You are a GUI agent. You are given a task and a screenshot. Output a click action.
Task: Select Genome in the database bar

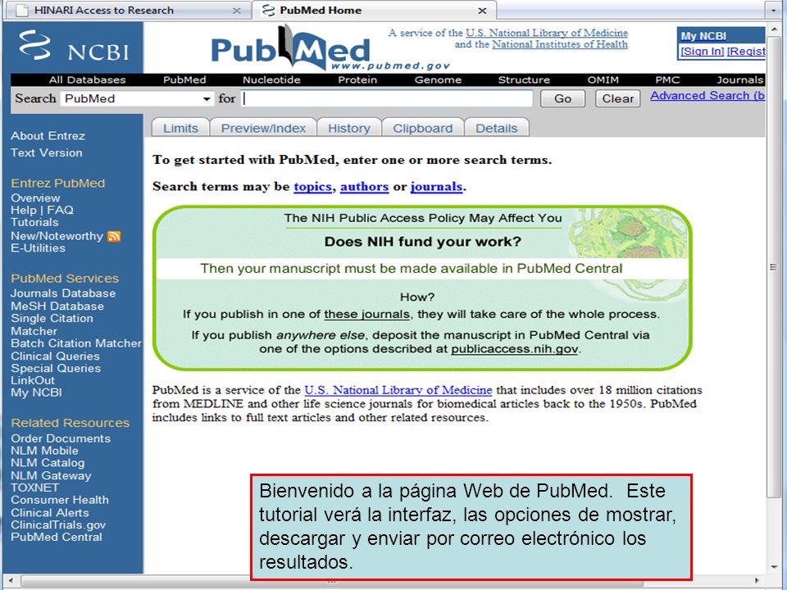tap(438, 79)
